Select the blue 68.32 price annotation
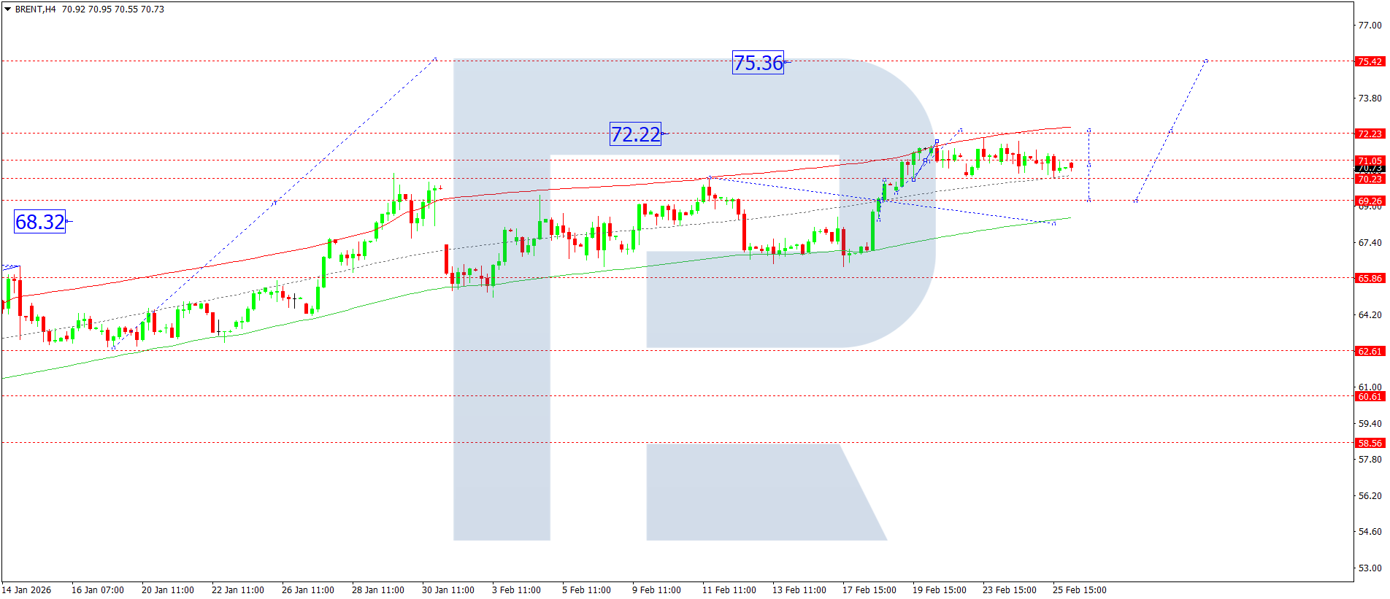The height and width of the screenshot is (599, 1390). (40, 222)
